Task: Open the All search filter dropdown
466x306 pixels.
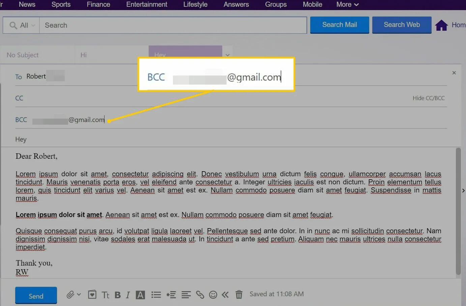Action: [x=22, y=25]
